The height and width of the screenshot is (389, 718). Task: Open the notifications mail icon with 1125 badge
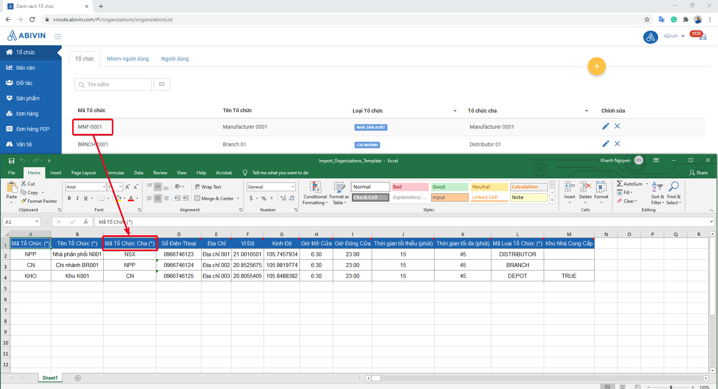tap(702, 37)
